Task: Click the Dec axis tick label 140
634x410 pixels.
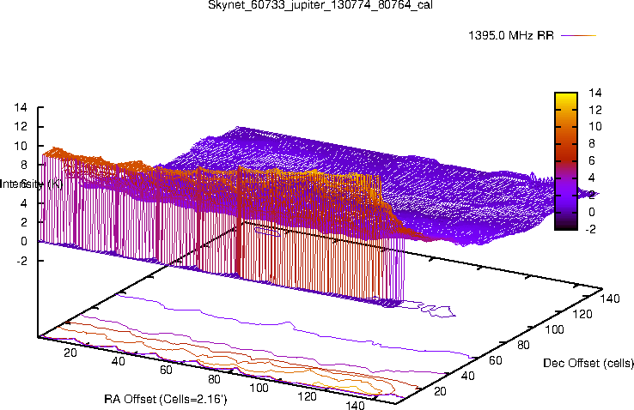Action: click(x=610, y=298)
